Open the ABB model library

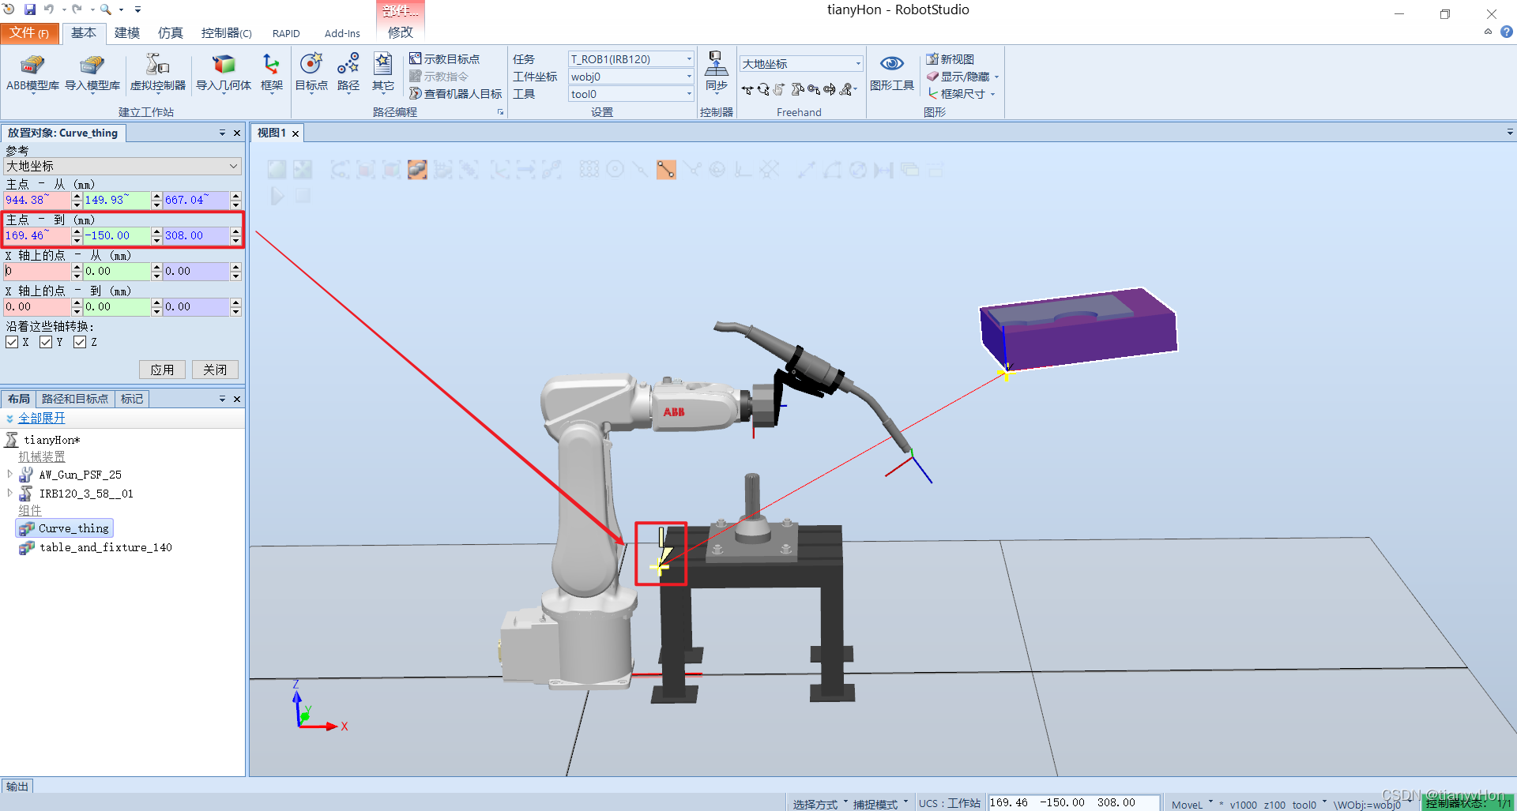pyautogui.click(x=32, y=74)
